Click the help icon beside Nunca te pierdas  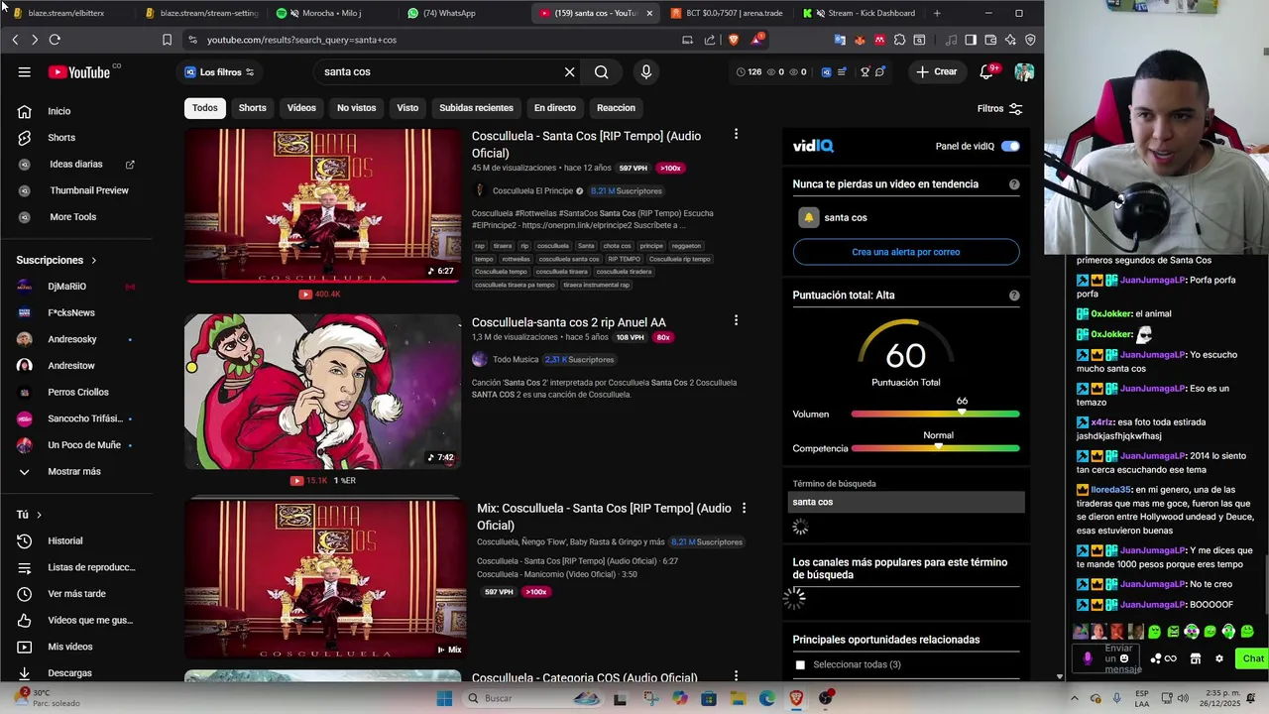click(x=1014, y=184)
